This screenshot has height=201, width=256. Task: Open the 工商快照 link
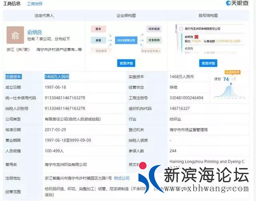pyautogui.click(x=35, y=4)
